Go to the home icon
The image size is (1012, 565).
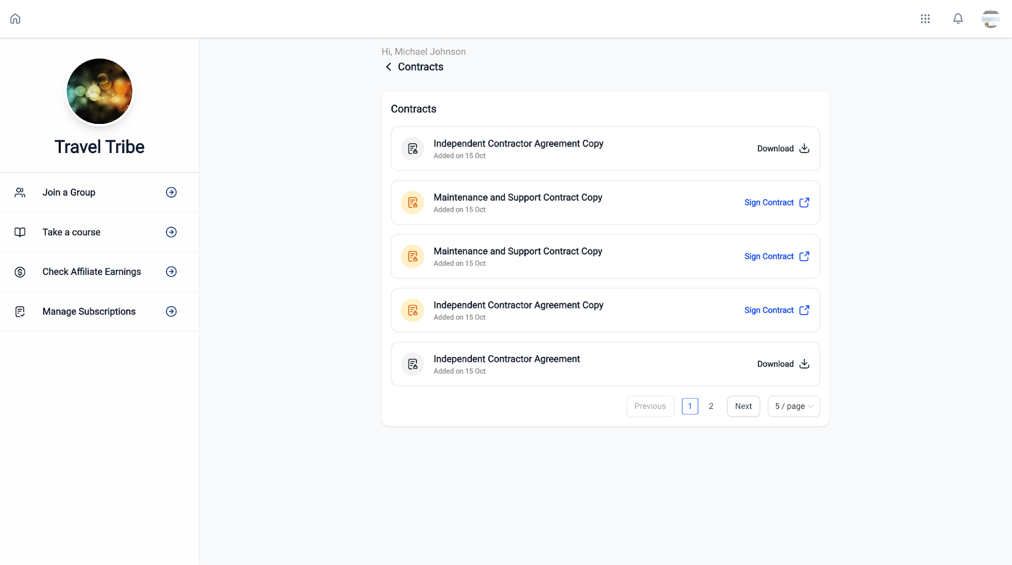coord(15,19)
